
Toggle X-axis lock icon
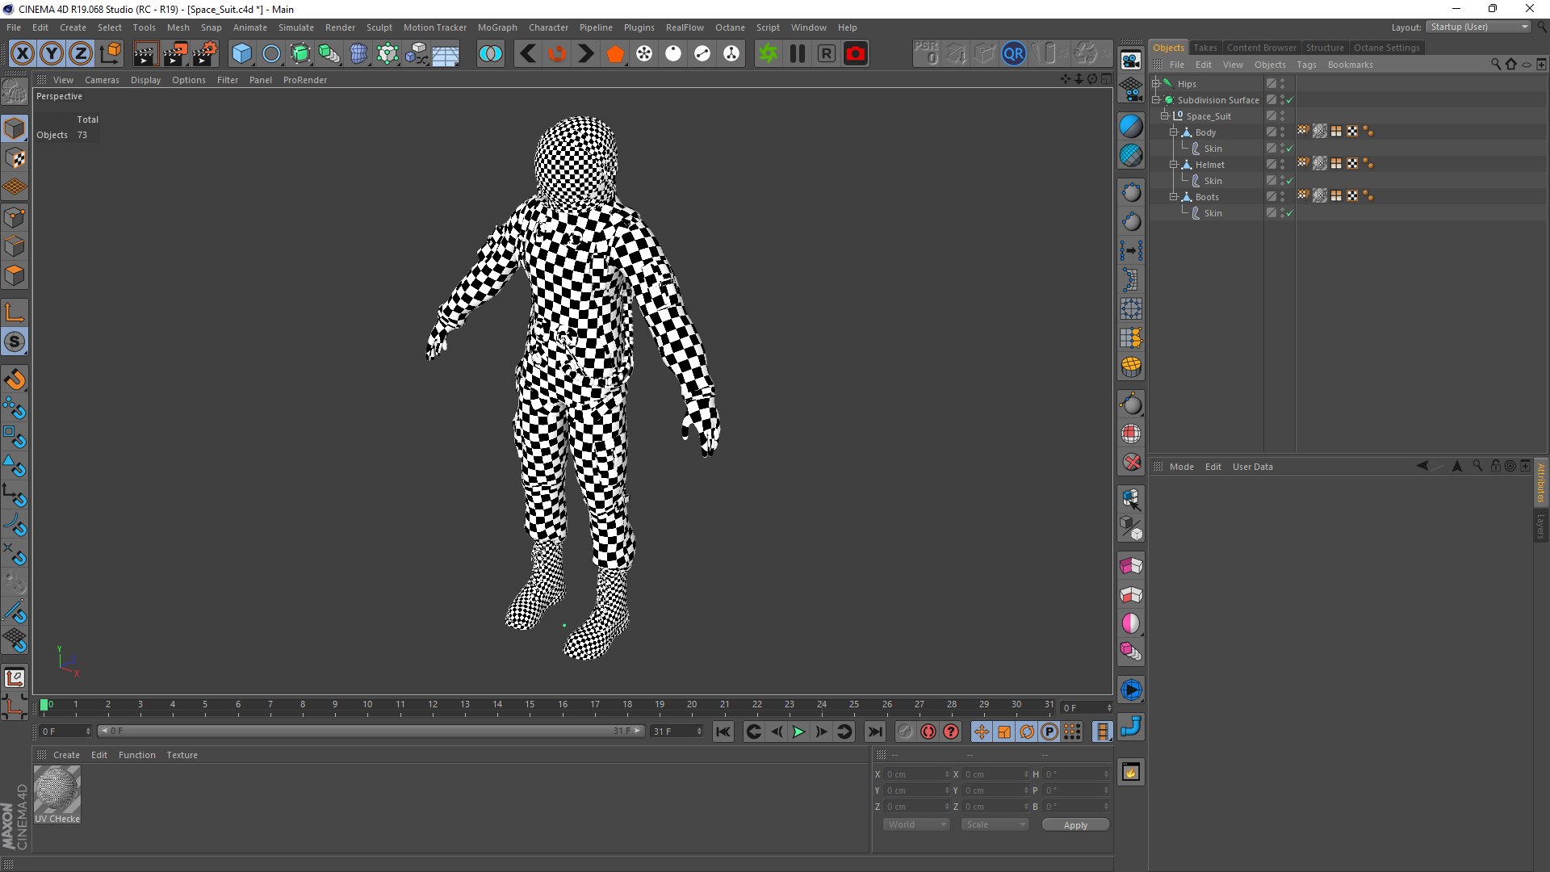[23, 54]
